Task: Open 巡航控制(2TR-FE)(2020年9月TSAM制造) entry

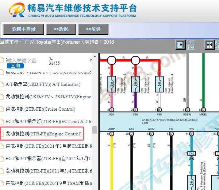Action: 49,183
